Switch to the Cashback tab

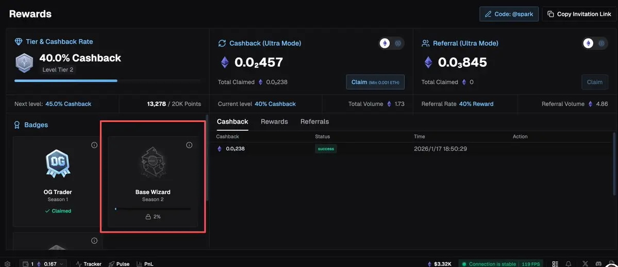[232, 122]
